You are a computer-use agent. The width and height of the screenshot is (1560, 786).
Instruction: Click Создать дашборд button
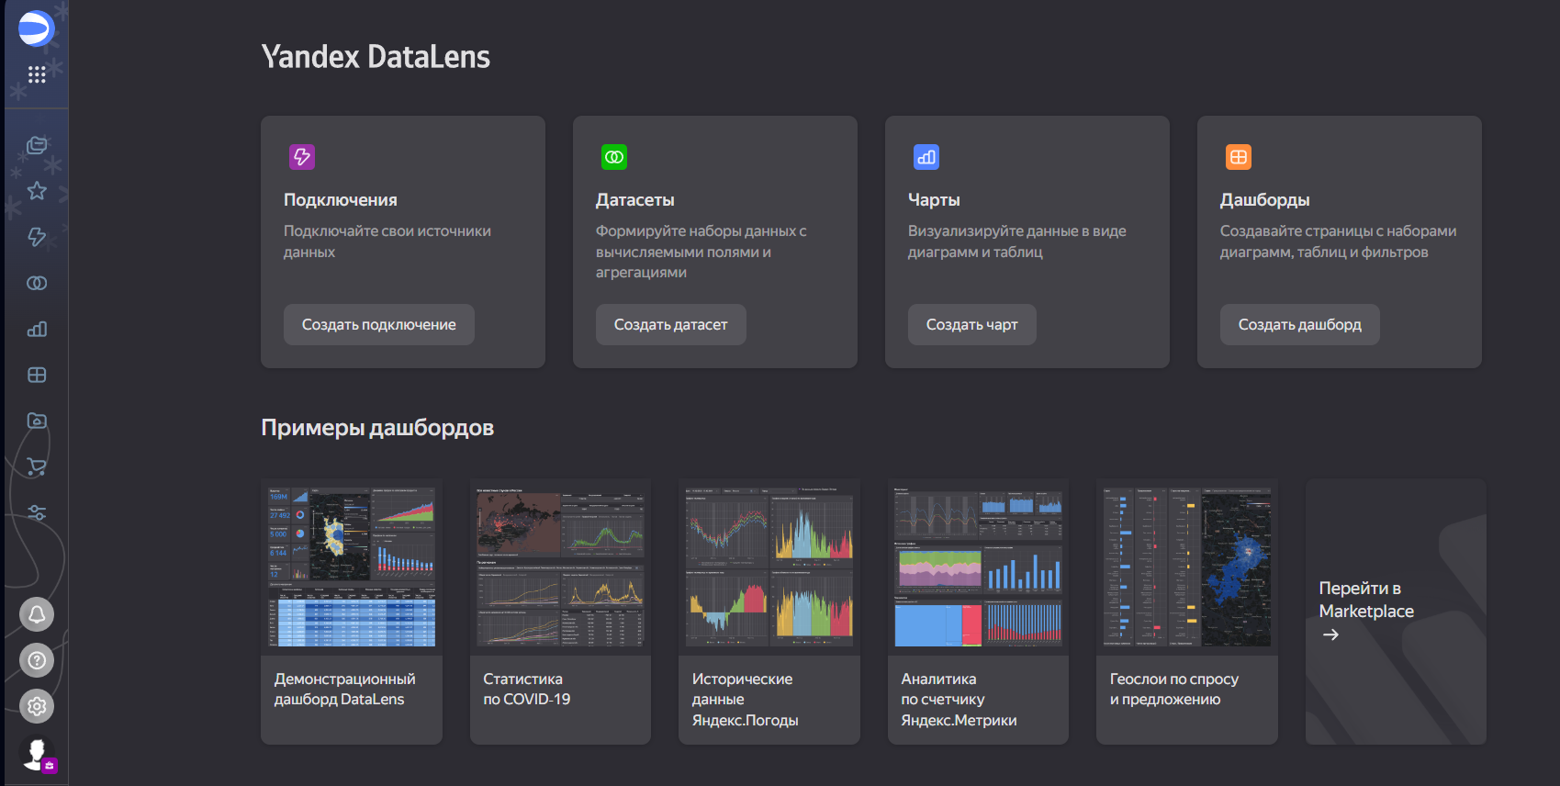(1300, 325)
